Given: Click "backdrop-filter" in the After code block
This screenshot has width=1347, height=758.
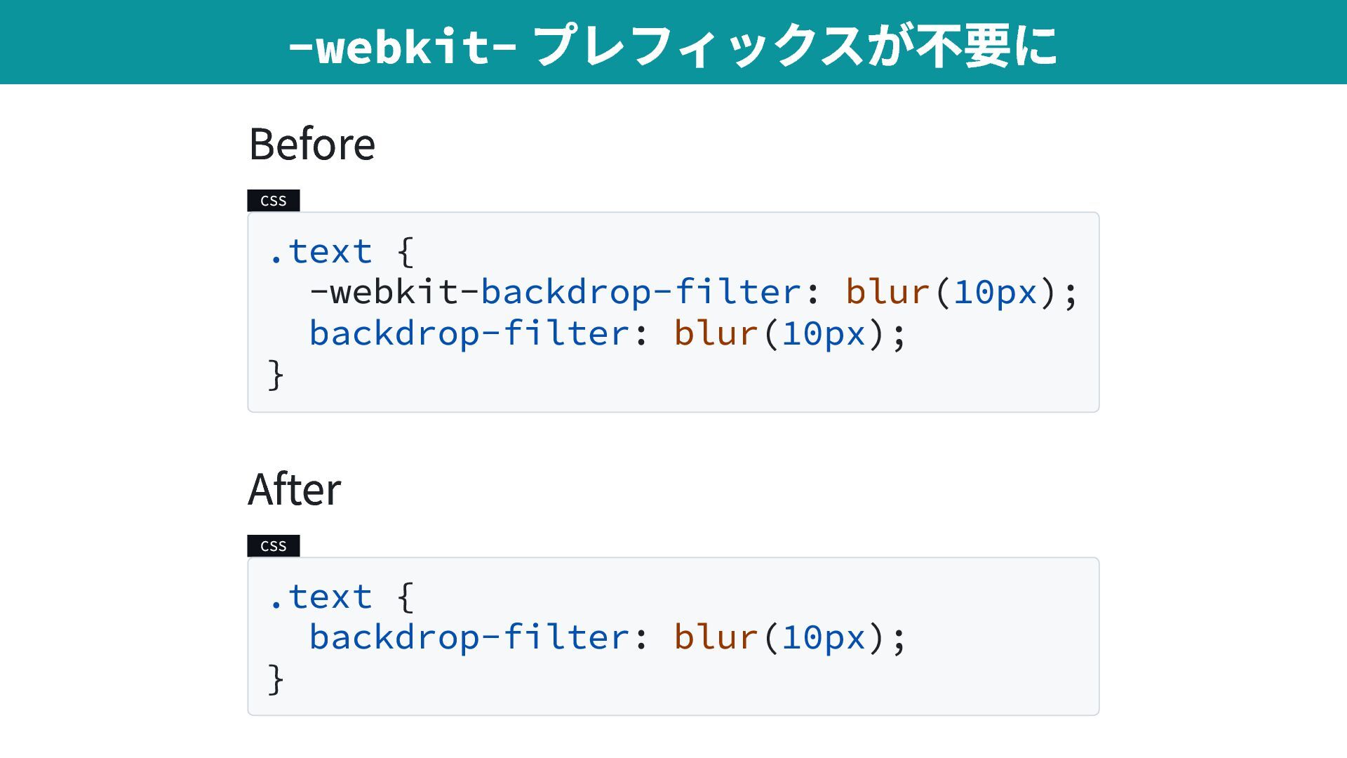Looking at the screenshot, I should [x=469, y=637].
